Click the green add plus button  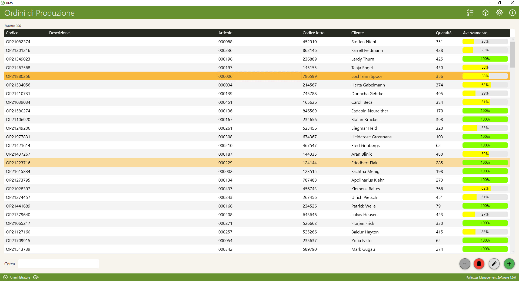(509, 264)
